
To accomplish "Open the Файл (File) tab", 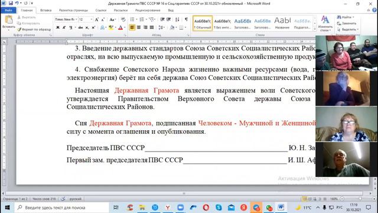I will pyautogui.click(x=8, y=11).
